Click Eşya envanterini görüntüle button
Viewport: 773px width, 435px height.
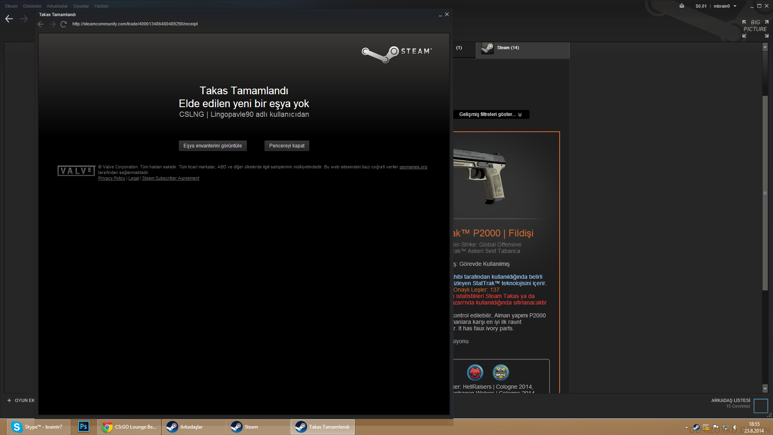(x=213, y=146)
